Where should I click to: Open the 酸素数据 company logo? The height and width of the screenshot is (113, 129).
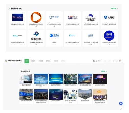[x=36, y=36]
